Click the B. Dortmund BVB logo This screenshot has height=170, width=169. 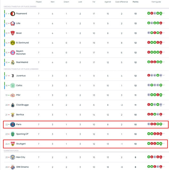pos(13,43)
